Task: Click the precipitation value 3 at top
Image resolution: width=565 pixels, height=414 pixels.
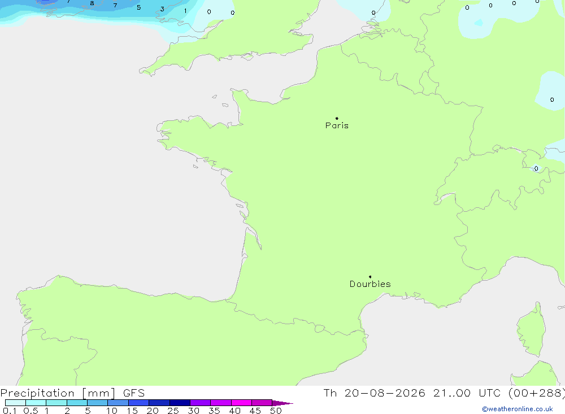Action: (162, 9)
